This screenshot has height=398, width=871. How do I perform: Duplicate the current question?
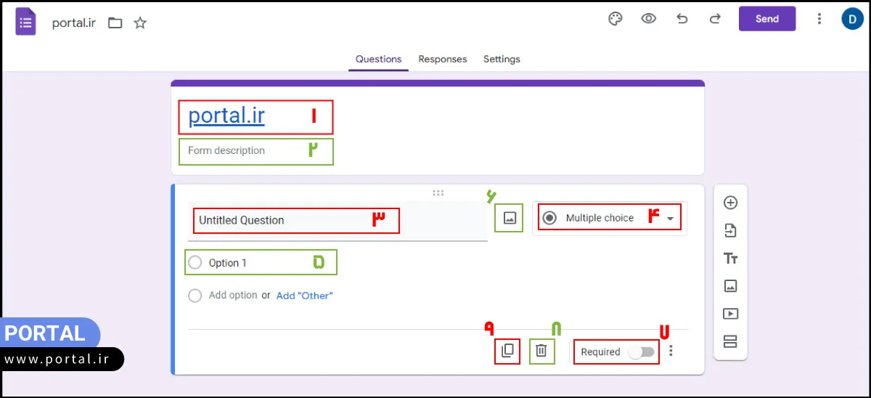pyautogui.click(x=507, y=352)
